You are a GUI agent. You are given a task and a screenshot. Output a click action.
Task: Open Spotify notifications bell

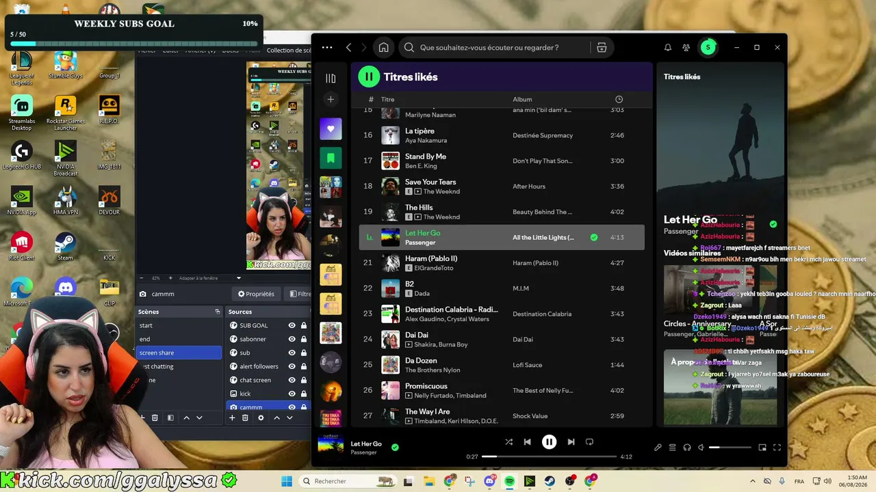click(x=667, y=47)
